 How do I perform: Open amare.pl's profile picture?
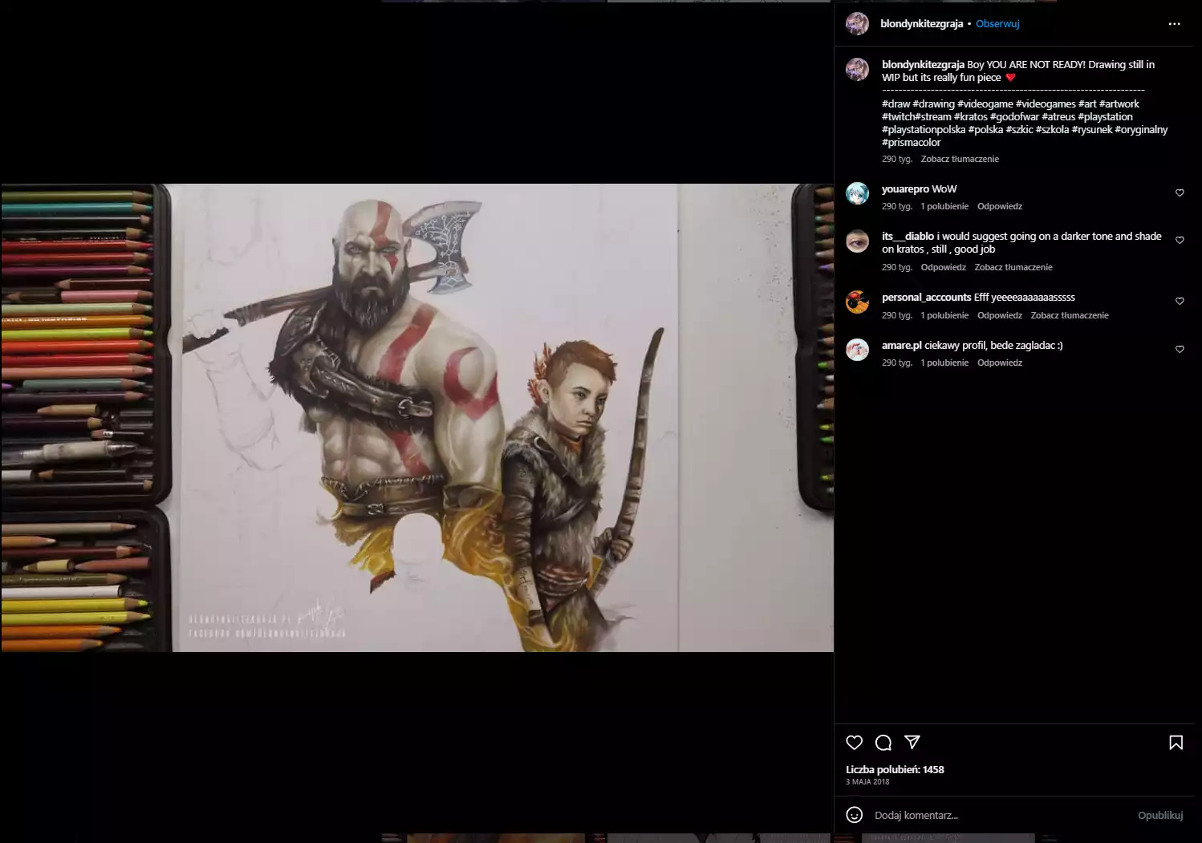pyautogui.click(x=857, y=350)
